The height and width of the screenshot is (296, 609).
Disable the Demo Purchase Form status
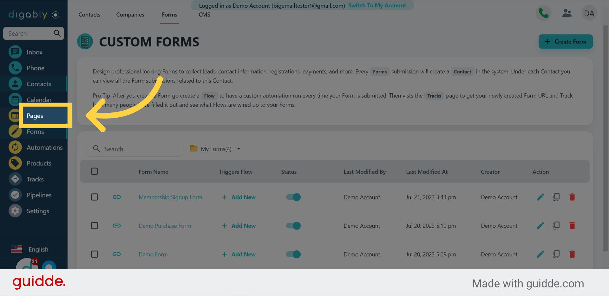pos(293,226)
